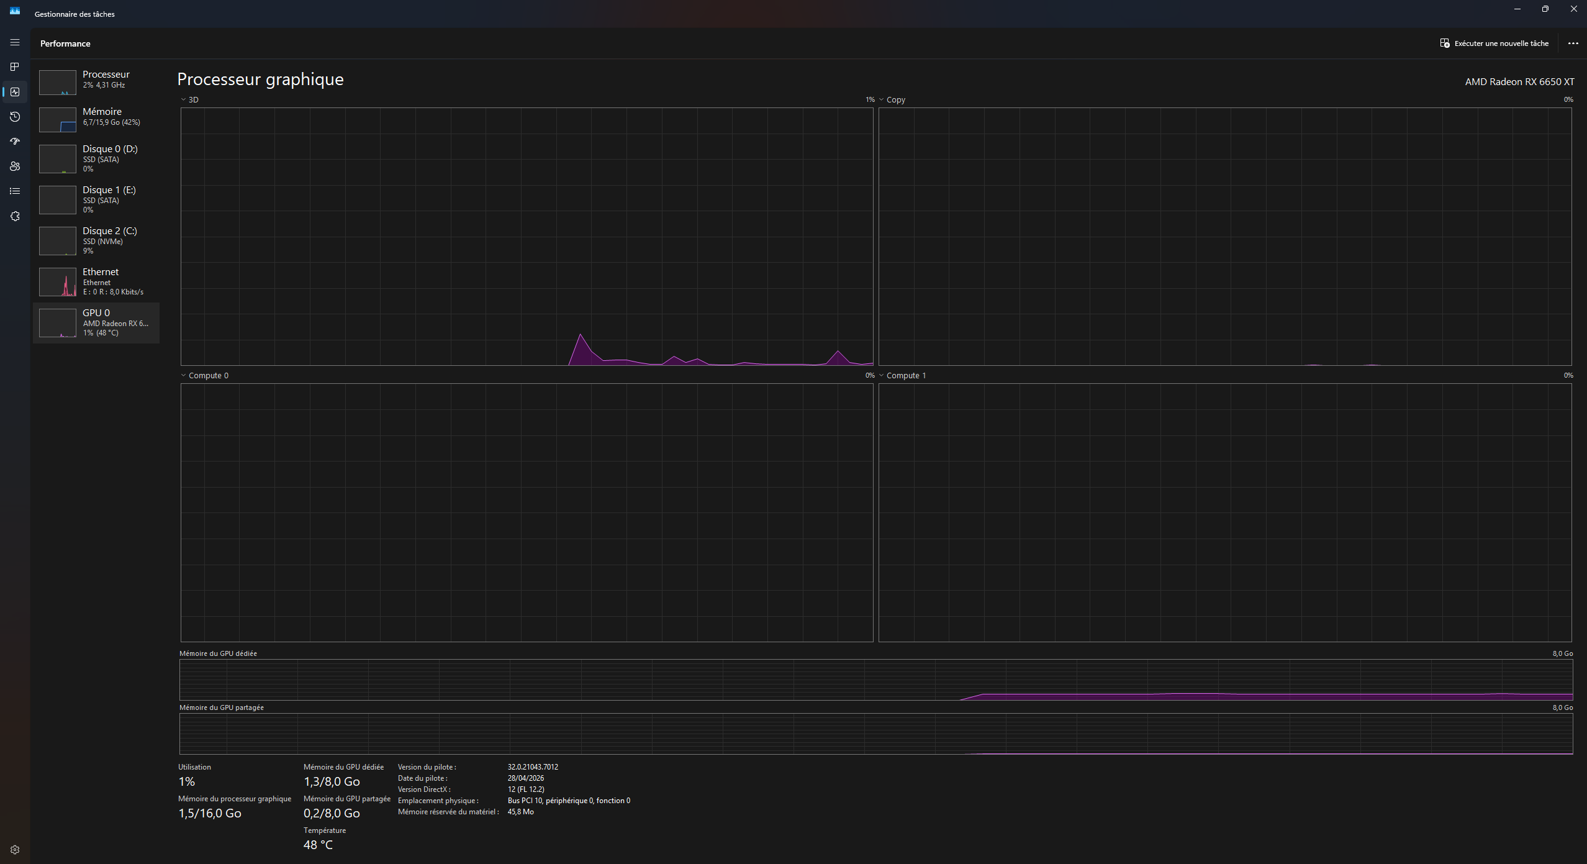The width and height of the screenshot is (1587, 864).
Task: Open the Compute 1 graph engine dropdown
Action: coord(902,375)
